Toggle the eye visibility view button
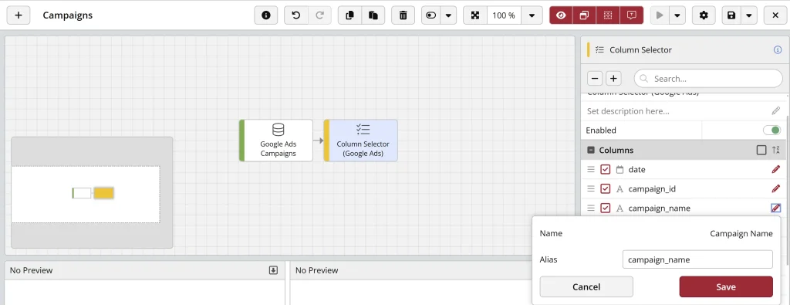This screenshot has width=790, height=305. (x=561, y=15)
